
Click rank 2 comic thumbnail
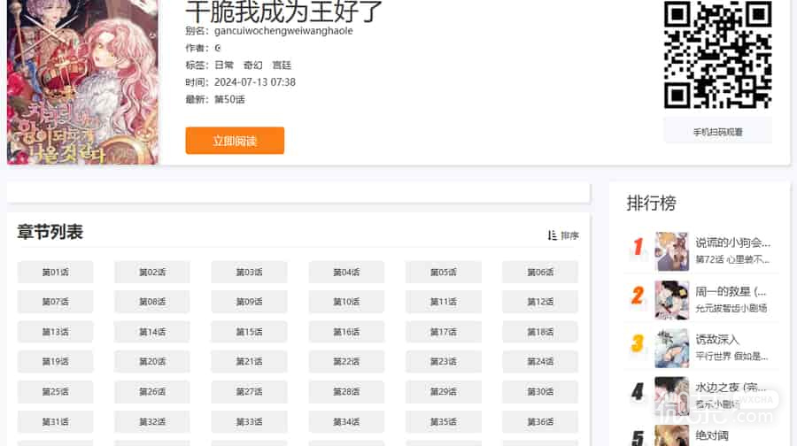click(x=671, y=300)
